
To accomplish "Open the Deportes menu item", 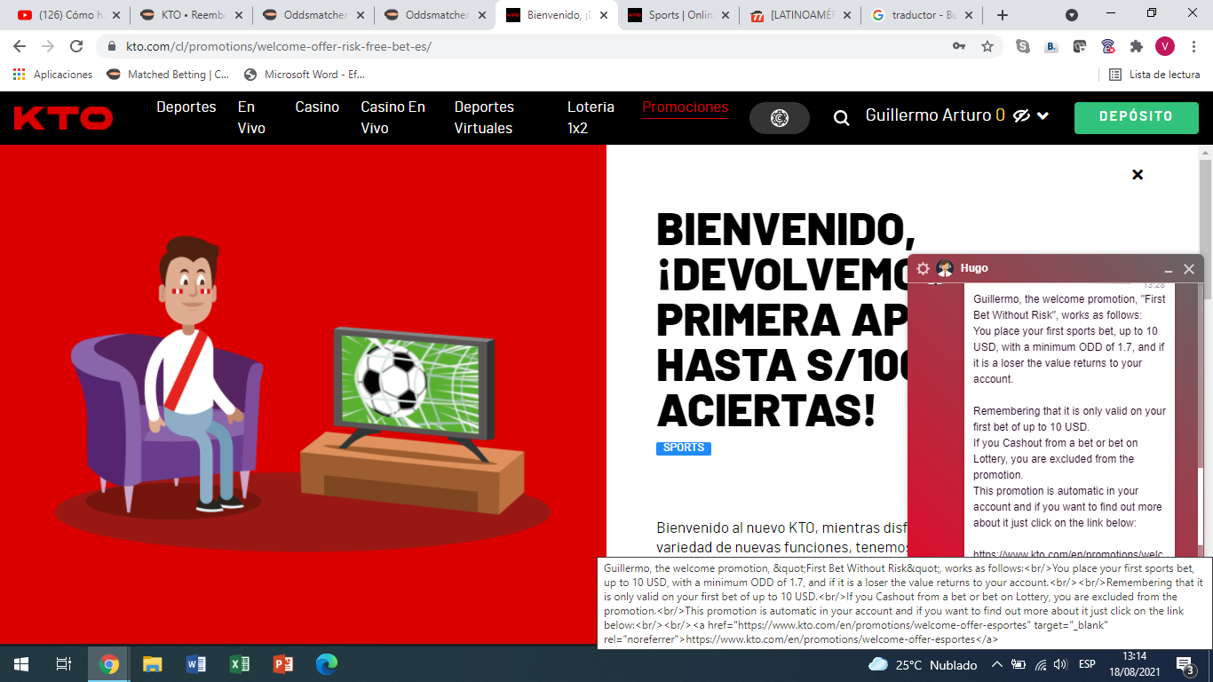I will click(x=186, y=107).
